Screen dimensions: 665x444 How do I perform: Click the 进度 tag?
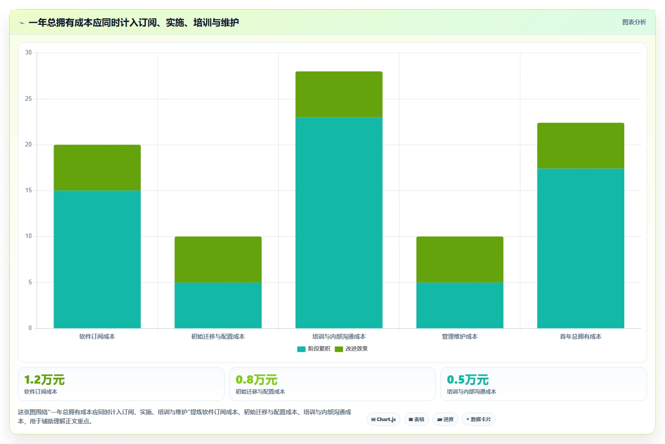pos(445,419)
